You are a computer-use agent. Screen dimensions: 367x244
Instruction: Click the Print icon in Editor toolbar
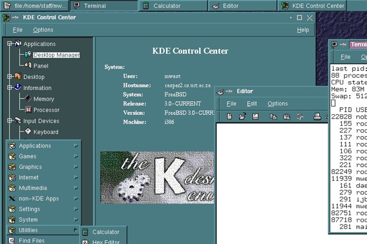317,116
